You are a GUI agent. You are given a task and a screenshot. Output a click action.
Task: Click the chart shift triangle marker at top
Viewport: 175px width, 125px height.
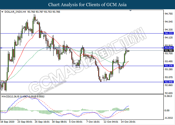tap(130, 10)
